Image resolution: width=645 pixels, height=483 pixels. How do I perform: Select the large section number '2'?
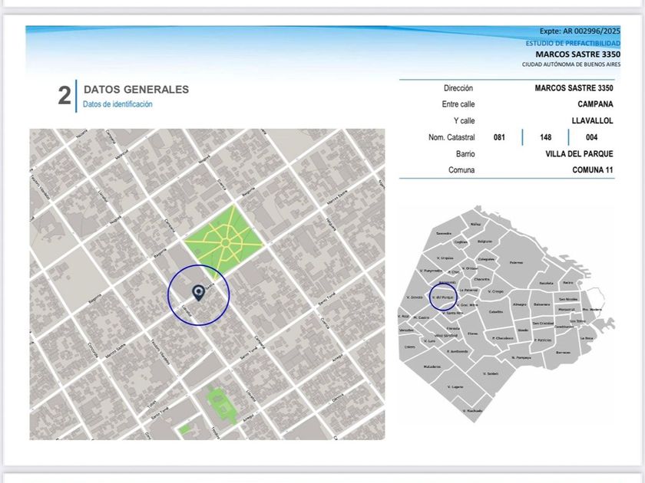(64, 96)
